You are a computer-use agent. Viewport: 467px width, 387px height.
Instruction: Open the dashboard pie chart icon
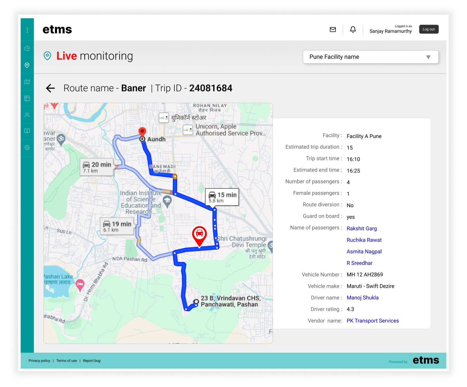point(27,48)
